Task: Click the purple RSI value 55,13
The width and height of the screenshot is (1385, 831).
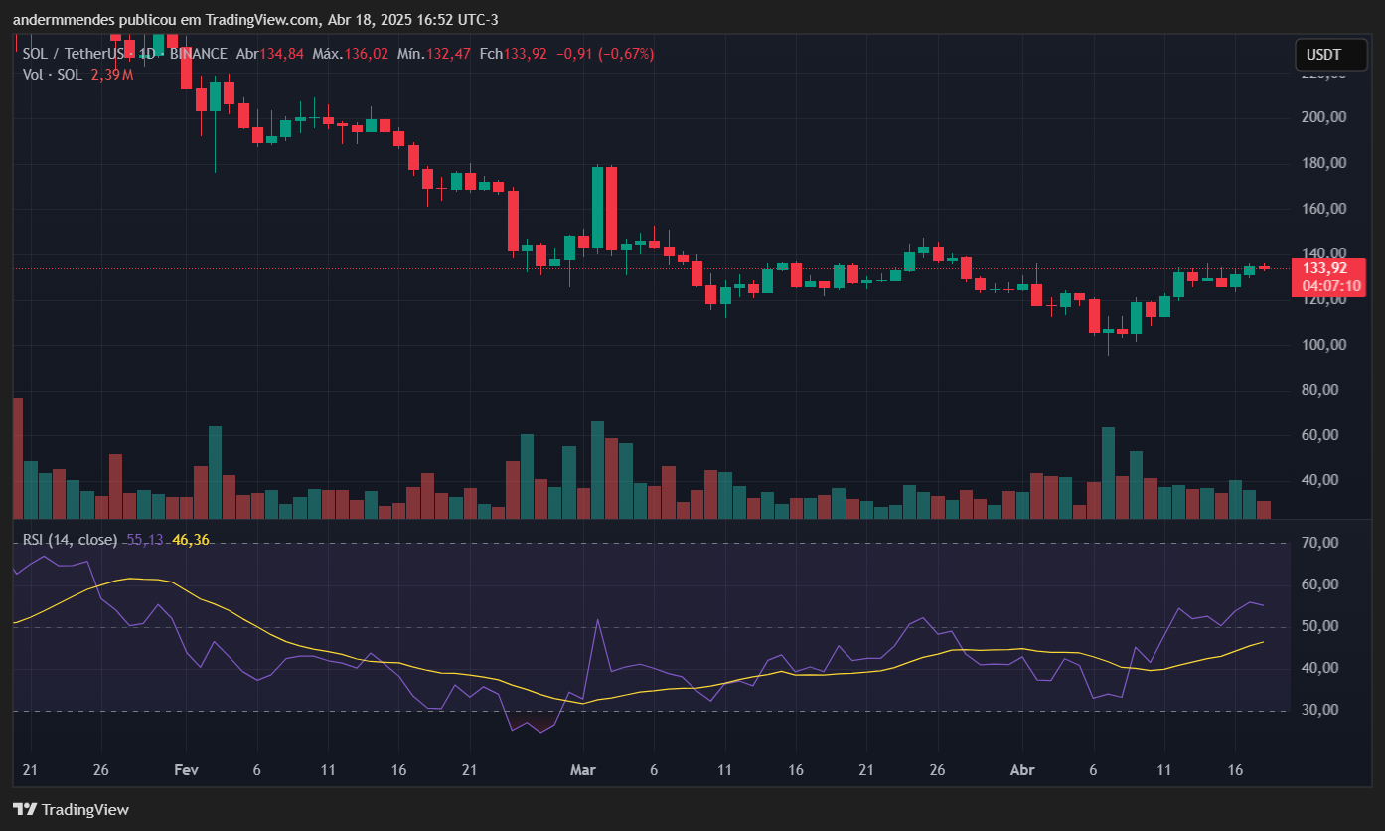Action: click(x=146, y=540)
